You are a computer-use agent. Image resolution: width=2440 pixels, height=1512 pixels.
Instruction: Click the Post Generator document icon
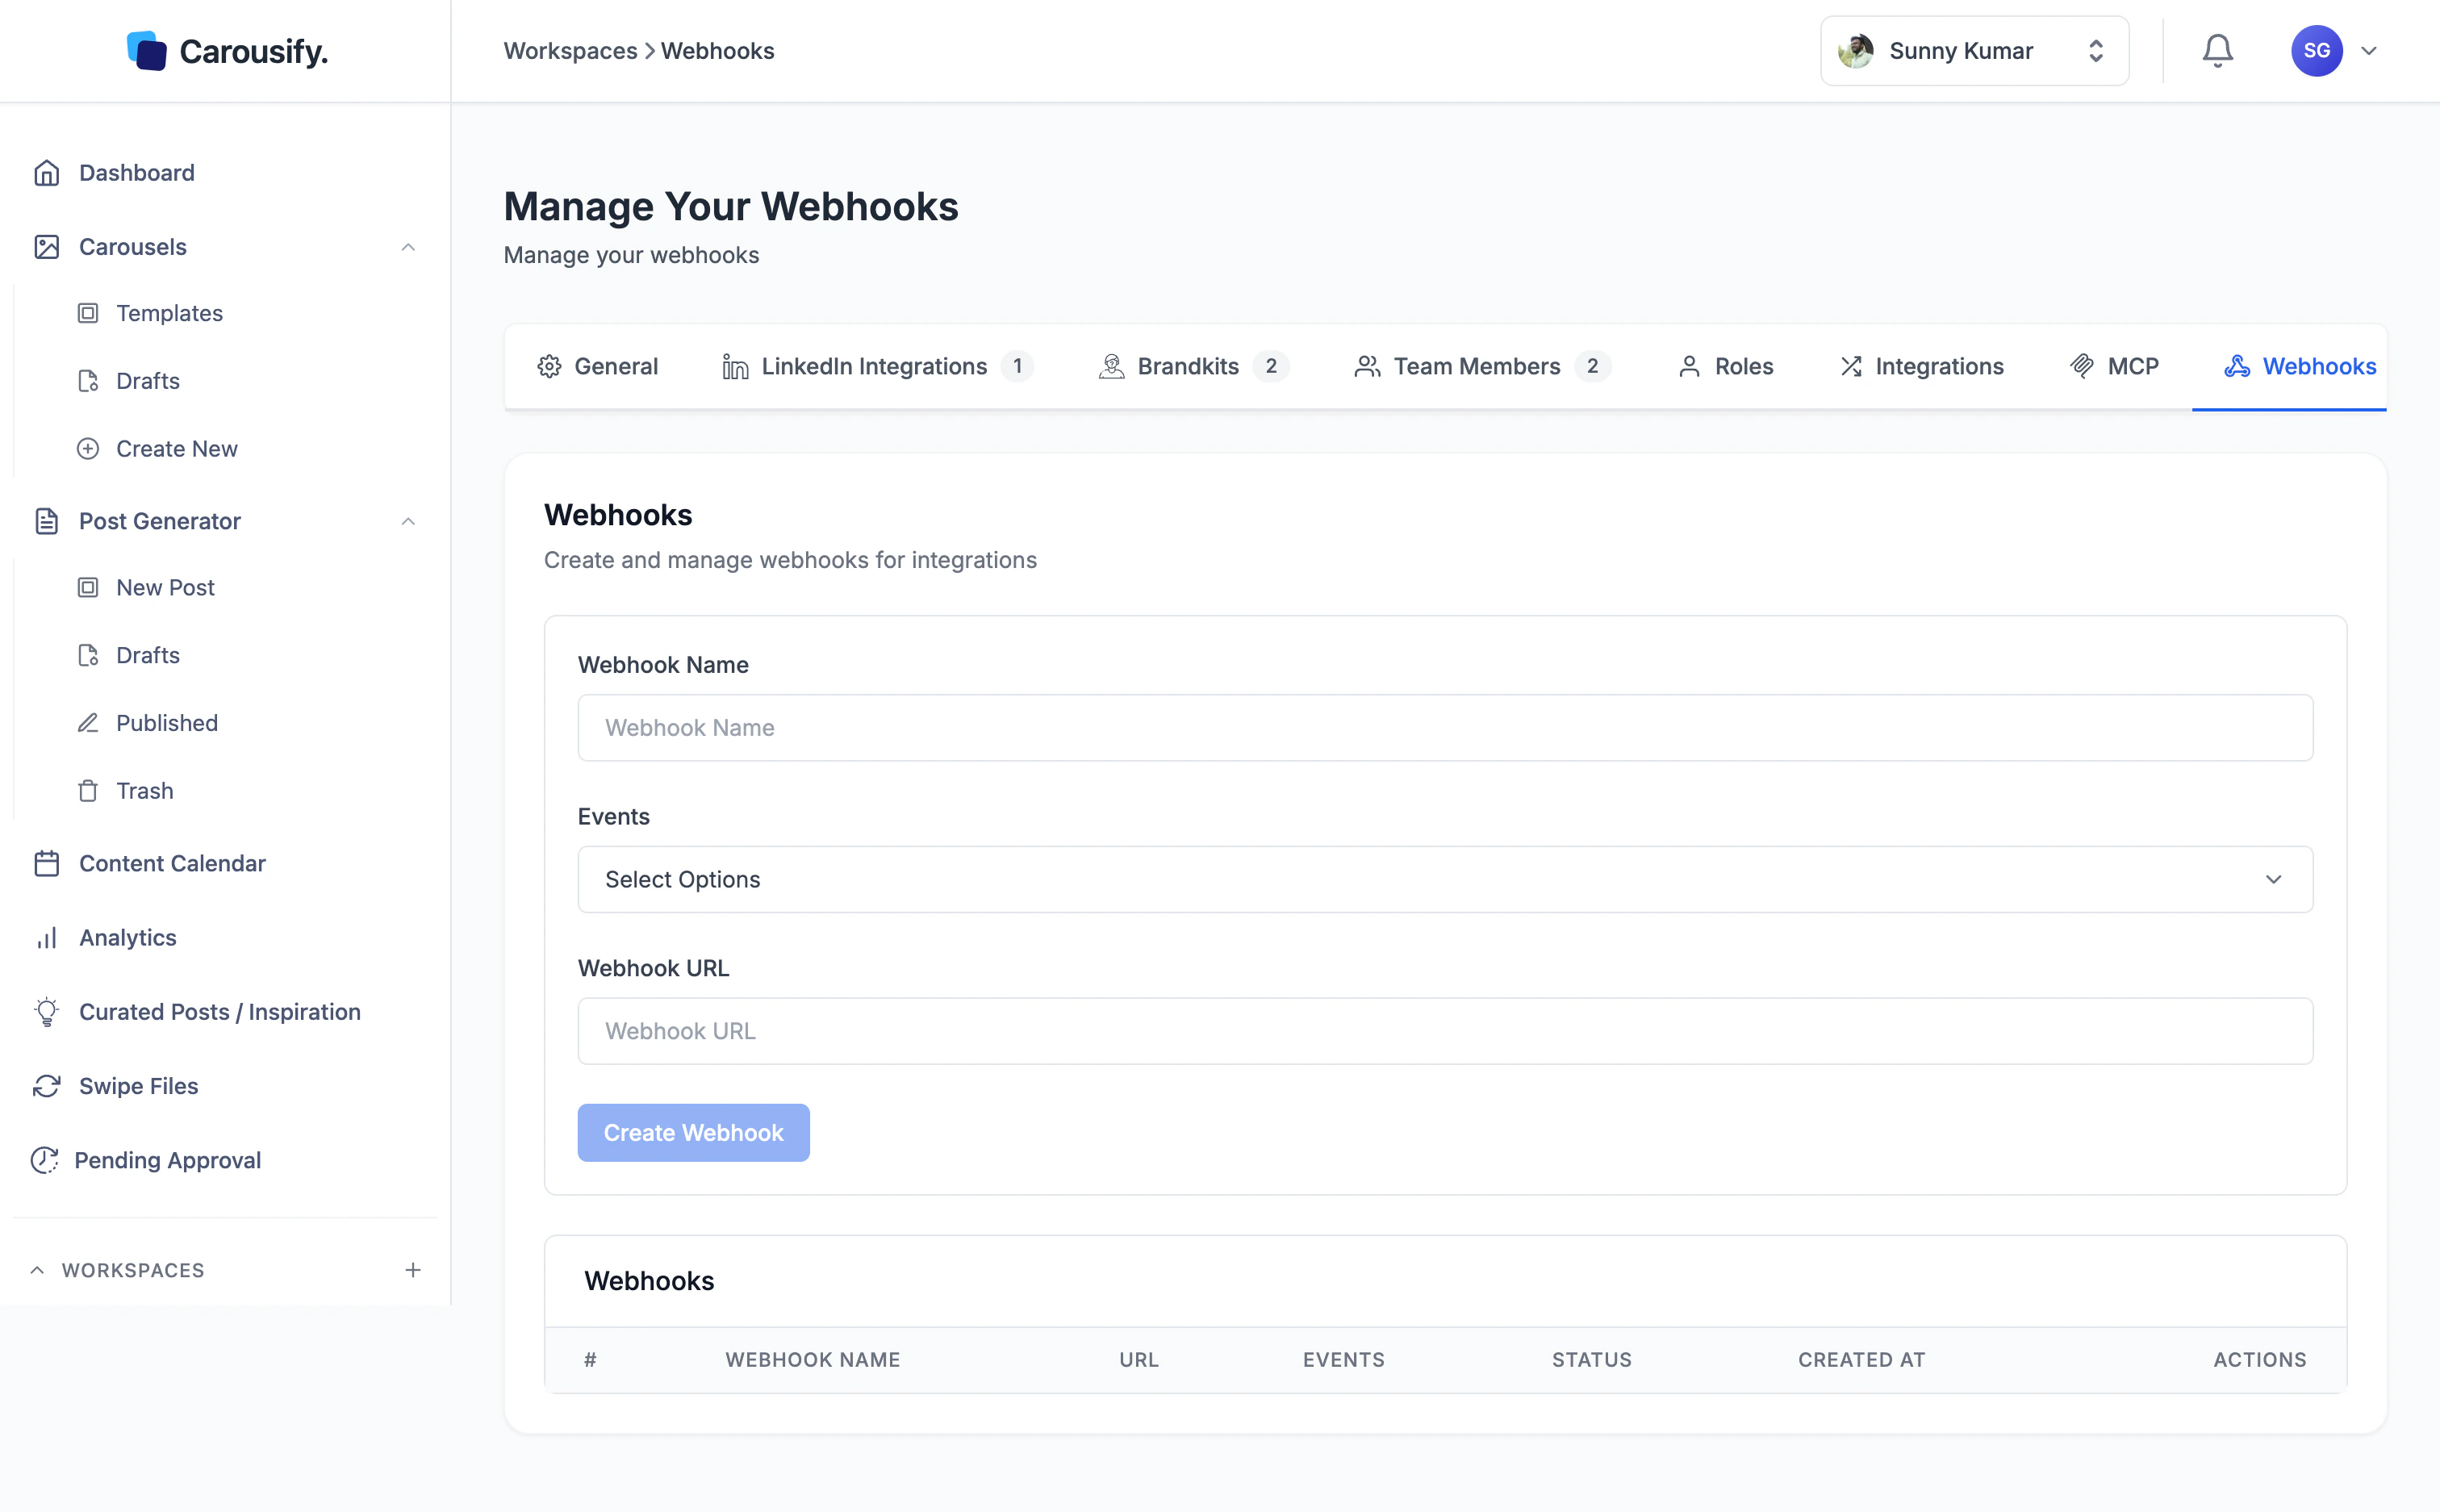point(47,521)
